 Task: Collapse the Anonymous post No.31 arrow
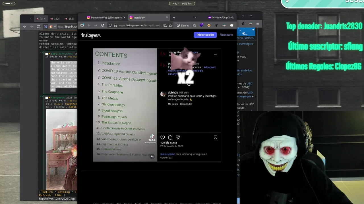pyautogui.click(x=49, y=98)
